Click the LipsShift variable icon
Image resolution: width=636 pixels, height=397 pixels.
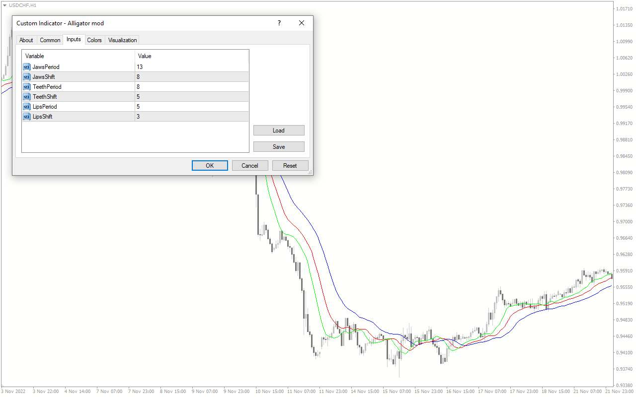[27, 117]
